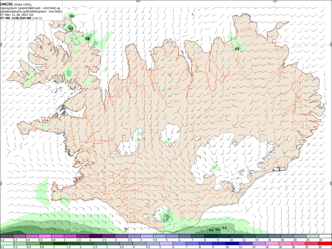This screenshot has width=332, height=249.
Task: Click the upper legend dark purple swatch between 2 and 2.5
Action: coord(96,236)
